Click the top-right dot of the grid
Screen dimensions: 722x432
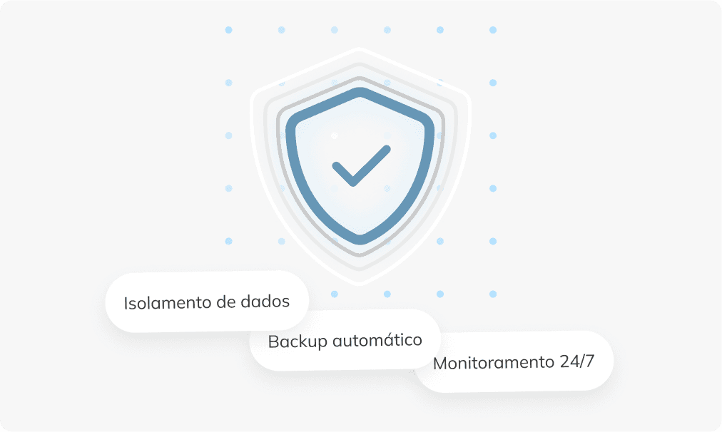493,30
